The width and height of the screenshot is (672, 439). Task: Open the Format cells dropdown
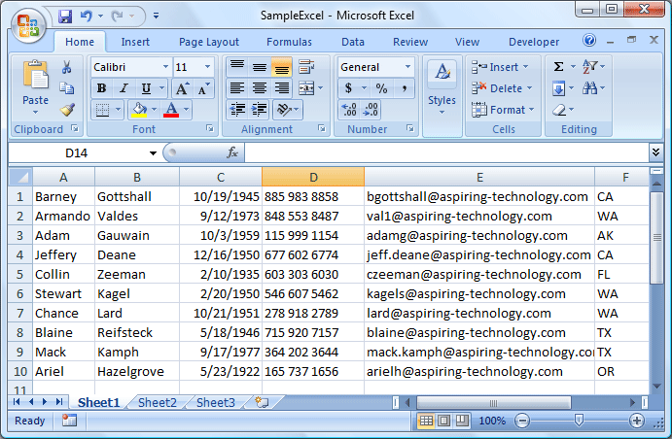[x=531, y=110]
